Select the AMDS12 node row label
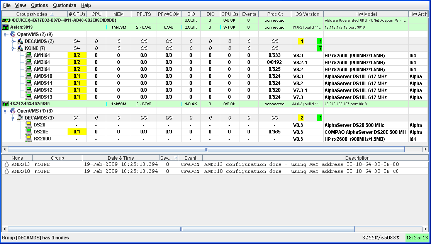This screenshot has height=244, width=431. click(43, 90)
